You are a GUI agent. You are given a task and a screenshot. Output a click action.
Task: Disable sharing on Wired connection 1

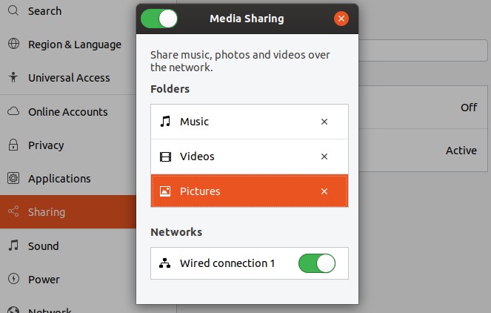click(316, 263)
